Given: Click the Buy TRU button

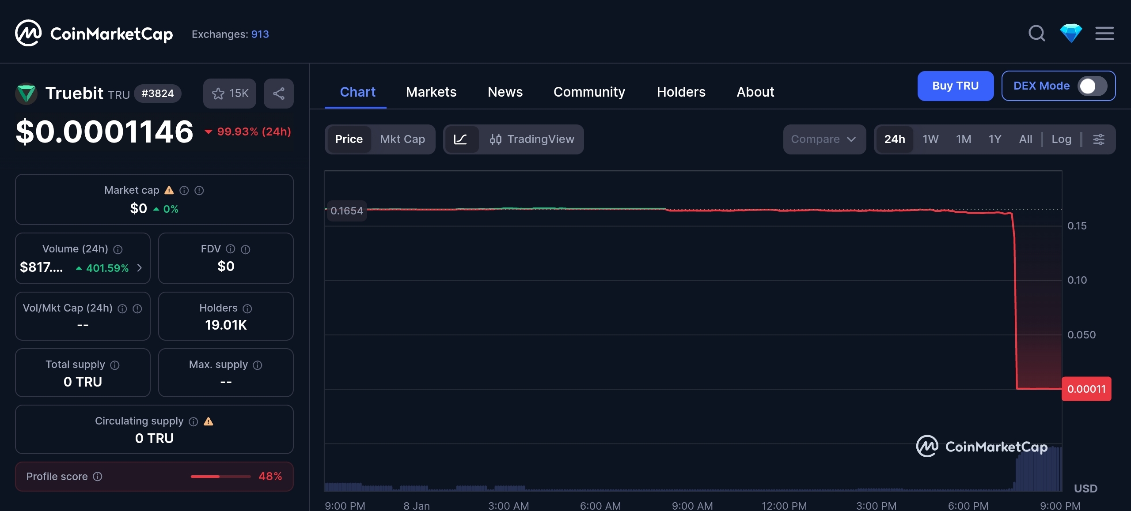Looking at the screenshot, I should (x=955, y=86).
